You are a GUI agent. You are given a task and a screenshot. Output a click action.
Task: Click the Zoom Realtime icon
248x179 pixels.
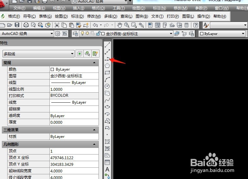click(127, 25)
